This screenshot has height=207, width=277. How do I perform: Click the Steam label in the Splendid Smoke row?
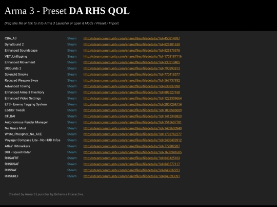pos(72,74)
